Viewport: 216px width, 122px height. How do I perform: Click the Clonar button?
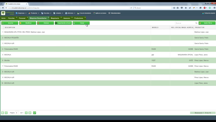(x=81, y=23)
